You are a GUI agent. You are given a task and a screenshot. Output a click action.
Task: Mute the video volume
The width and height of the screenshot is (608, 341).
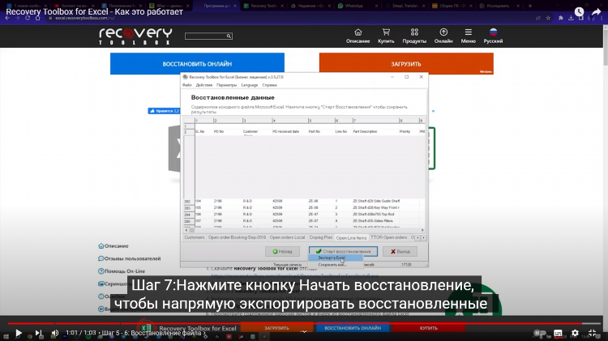click(54, 332)
